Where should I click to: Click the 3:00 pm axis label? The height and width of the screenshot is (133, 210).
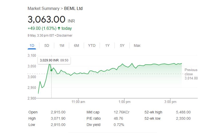pyautogui.click(x=170, y=102)
